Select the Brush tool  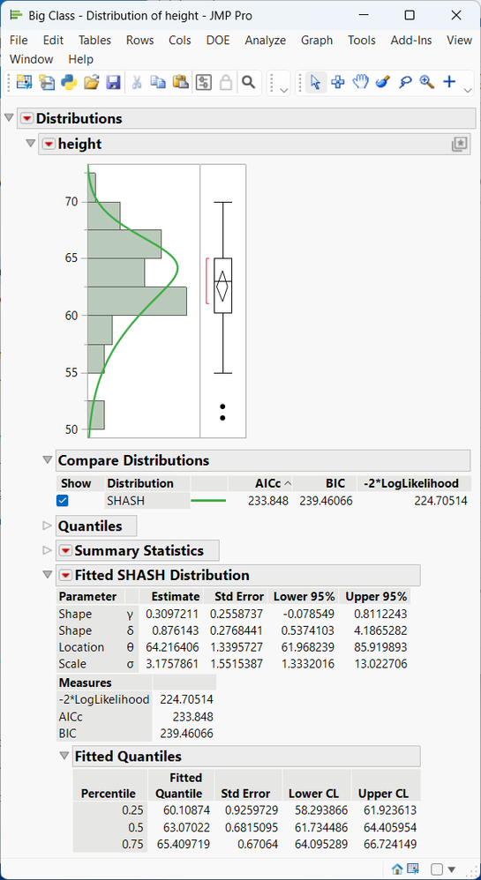pyautogui.click(x=383, y=83)
